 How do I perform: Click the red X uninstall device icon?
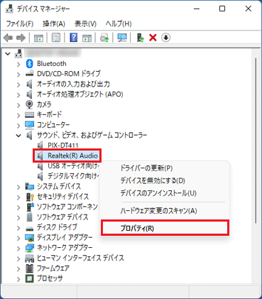[153, 38]
